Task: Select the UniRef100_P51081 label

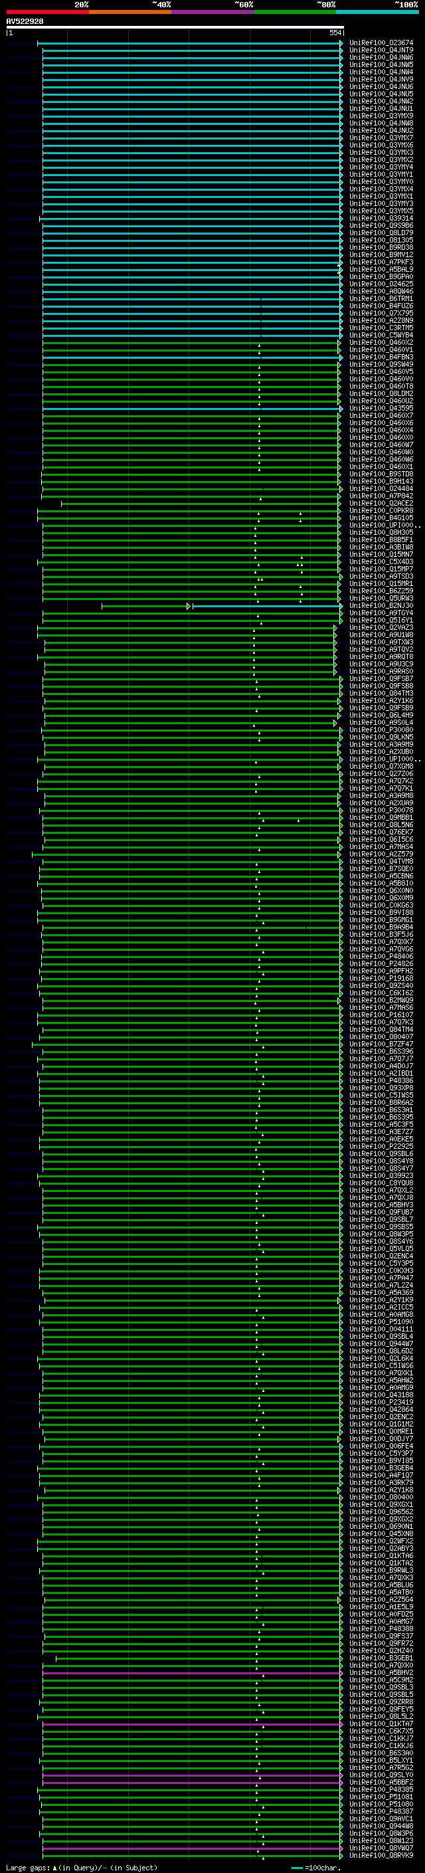Action: [x=381, y=1797]
